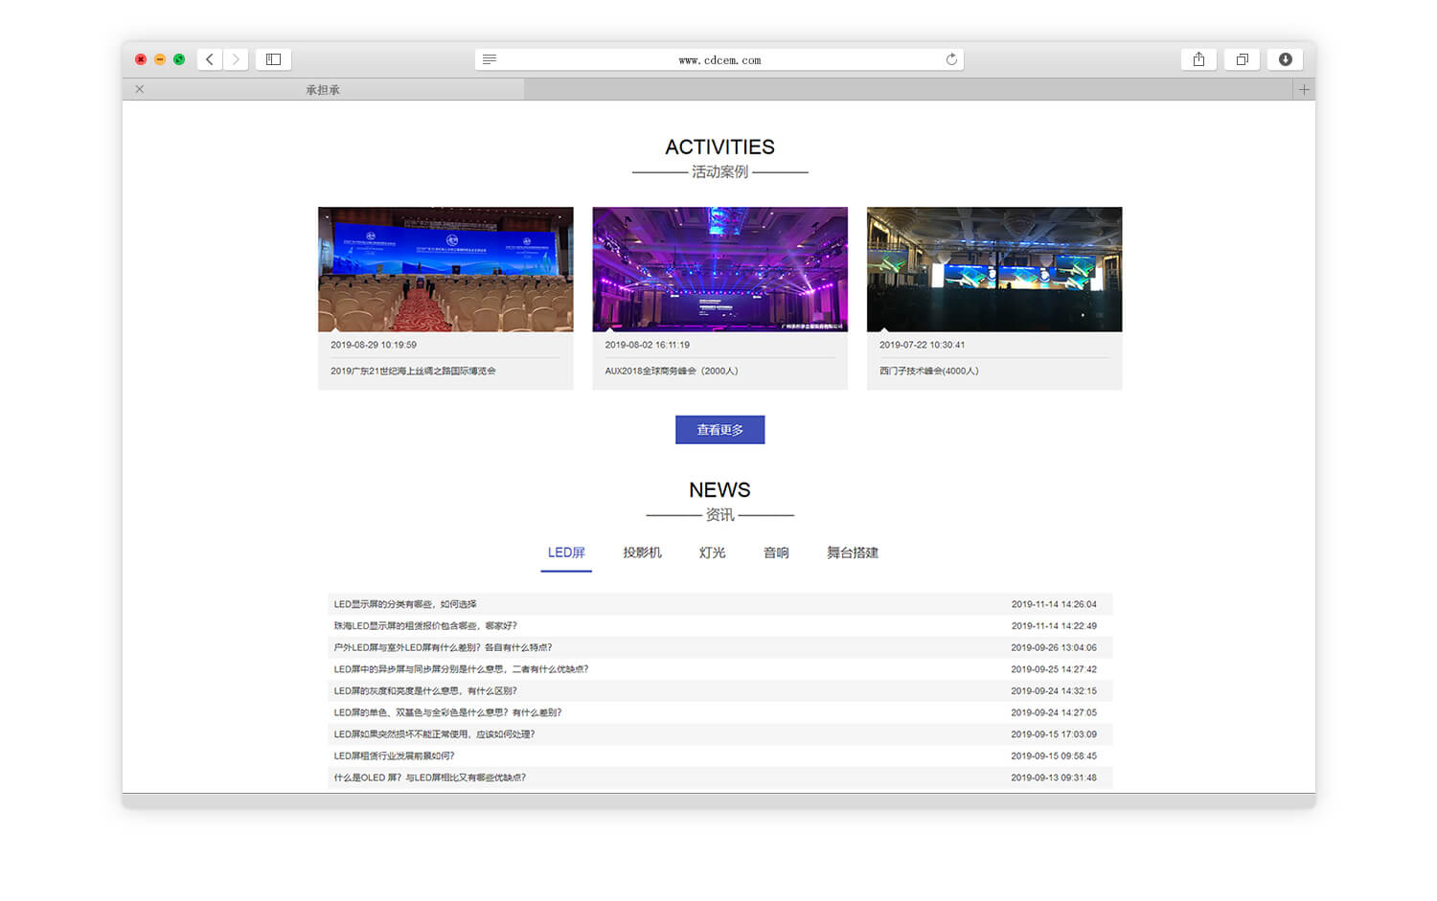
Task: Select the 舞台搭建 tab
Action: 853,552
